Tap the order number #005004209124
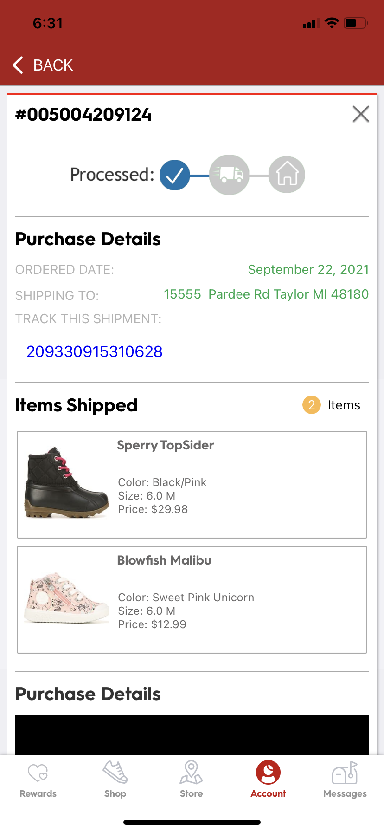The width and height of the screenshot is (384, 832). pos(83,115)
